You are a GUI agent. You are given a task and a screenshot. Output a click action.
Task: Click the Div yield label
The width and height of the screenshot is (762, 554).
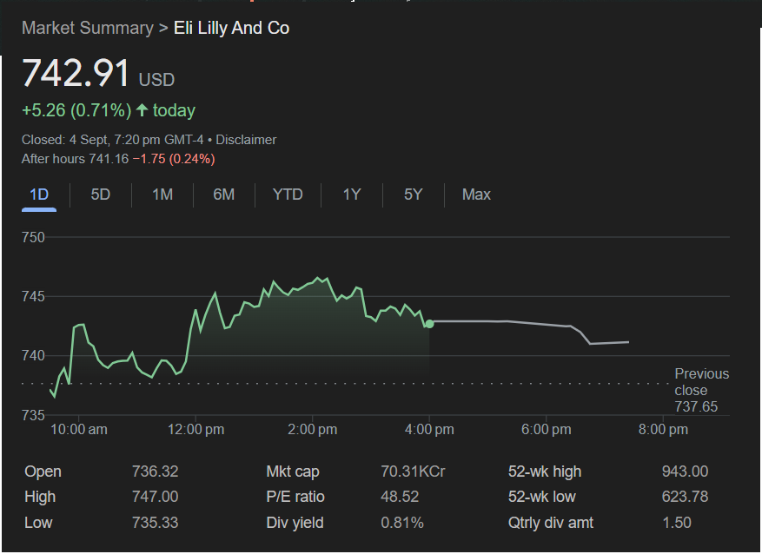click(295, 523)
